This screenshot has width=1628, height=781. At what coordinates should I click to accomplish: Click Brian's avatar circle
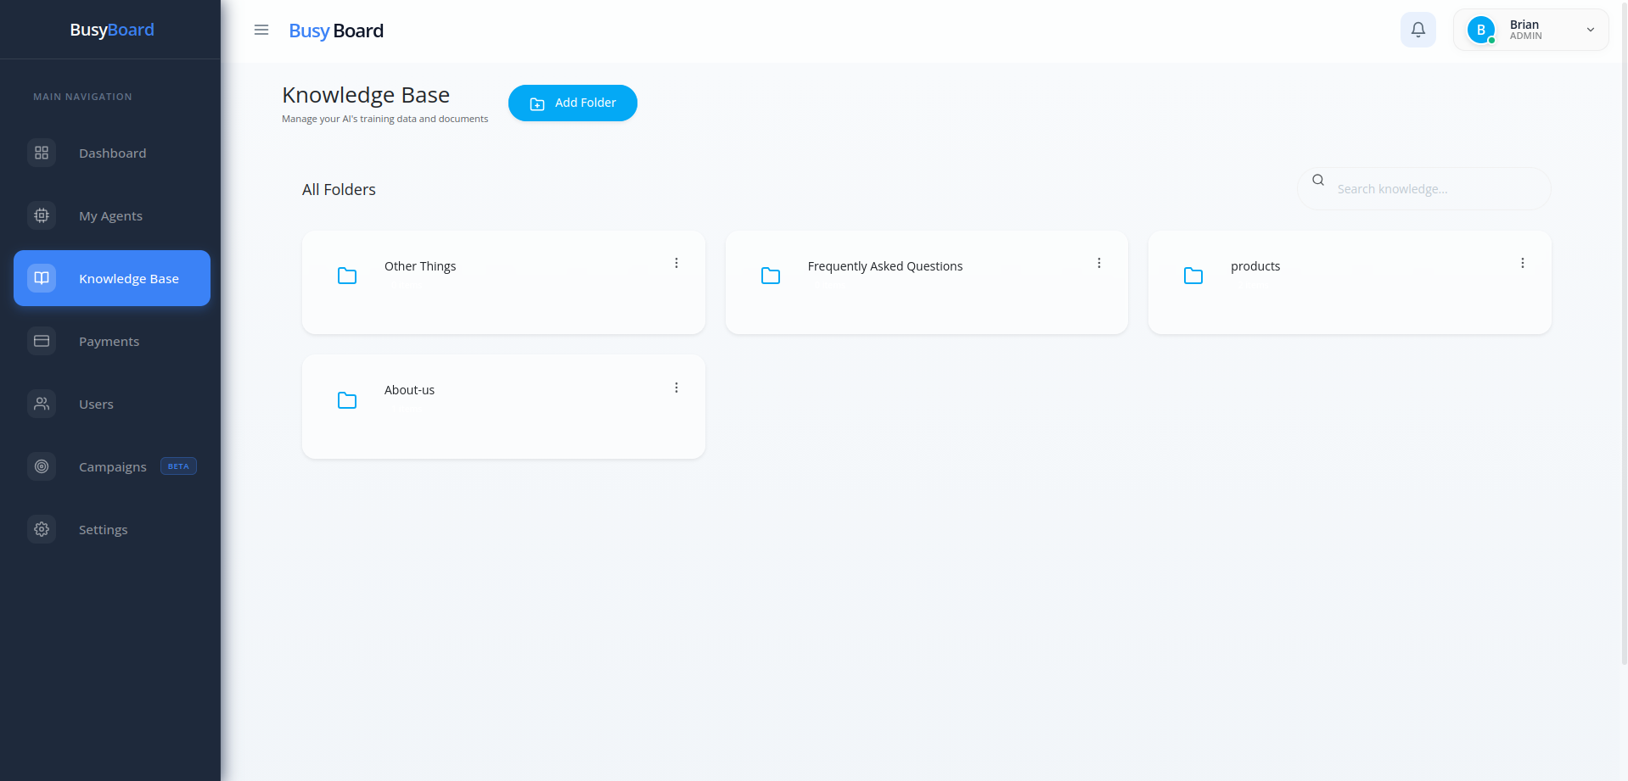[1480, 29]
